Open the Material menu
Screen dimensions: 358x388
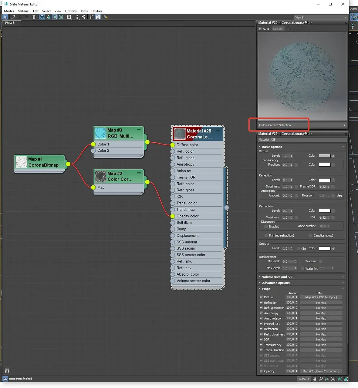pos(23,11)
